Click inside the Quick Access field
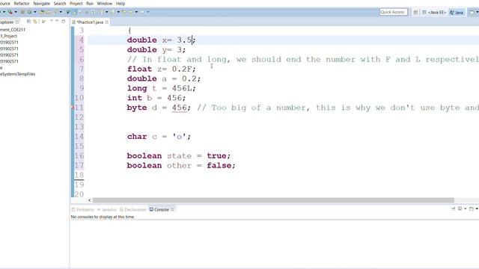Viewport: 479px width, 269px height. [394, 12]
